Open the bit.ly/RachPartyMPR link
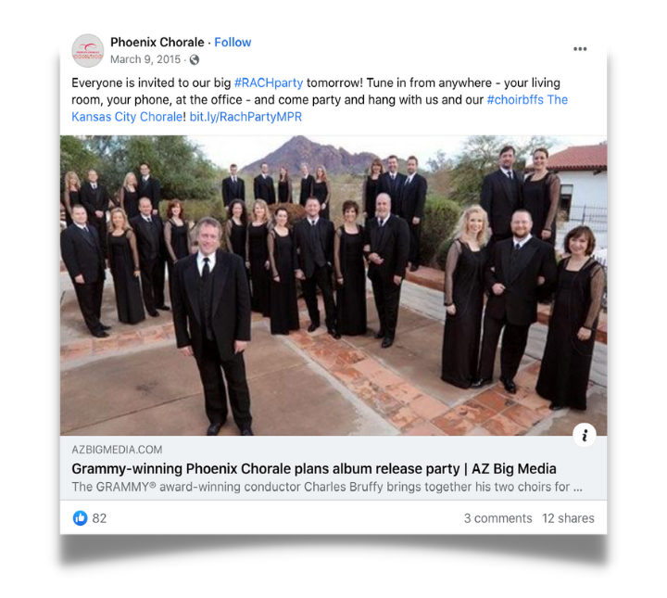Screen dimensions: 667x598 tap(245, 117)
